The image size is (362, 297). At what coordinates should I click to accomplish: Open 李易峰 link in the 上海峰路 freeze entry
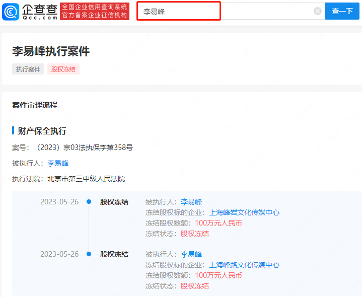tap(191, 254)
